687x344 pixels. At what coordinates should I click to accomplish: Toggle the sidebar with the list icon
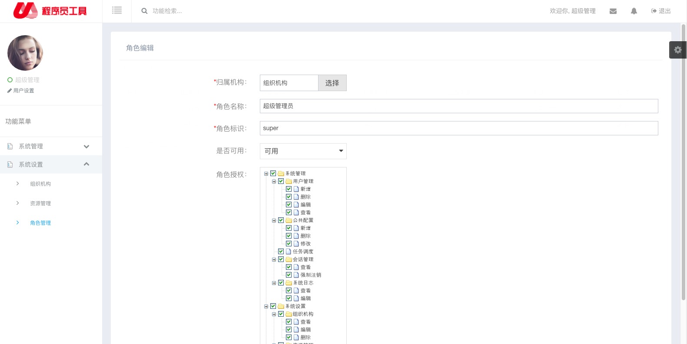tap(117, 10)
